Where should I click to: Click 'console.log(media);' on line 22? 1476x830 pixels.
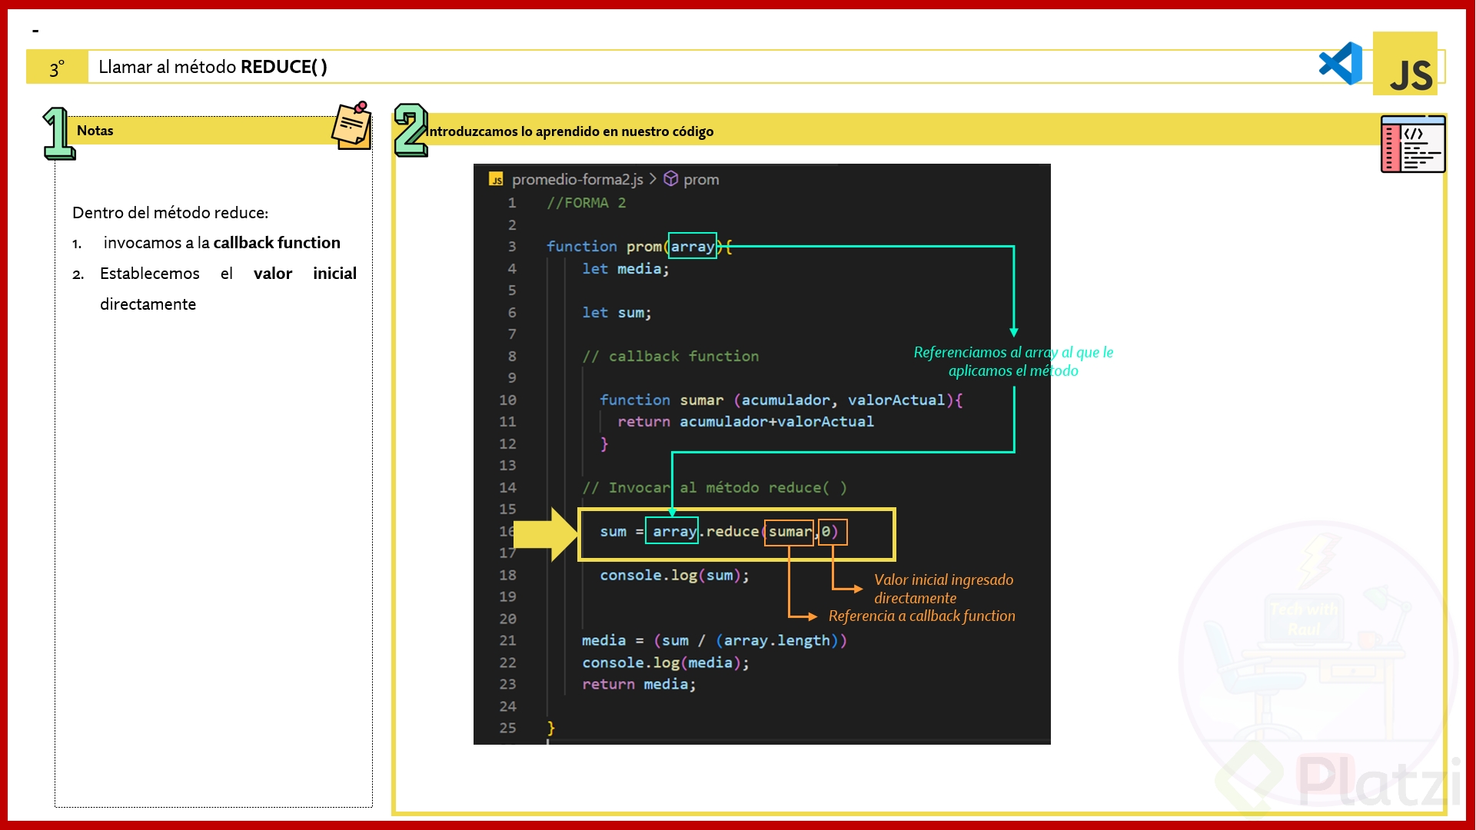665,662
